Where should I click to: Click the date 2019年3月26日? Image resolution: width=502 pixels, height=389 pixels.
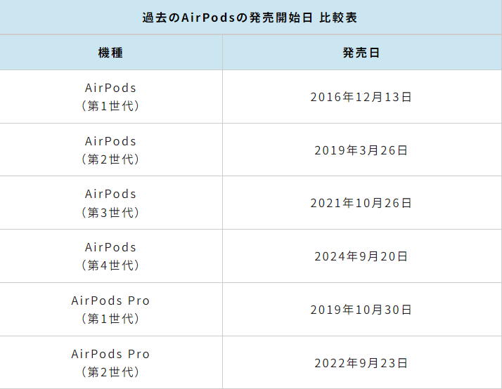point(361,150)
